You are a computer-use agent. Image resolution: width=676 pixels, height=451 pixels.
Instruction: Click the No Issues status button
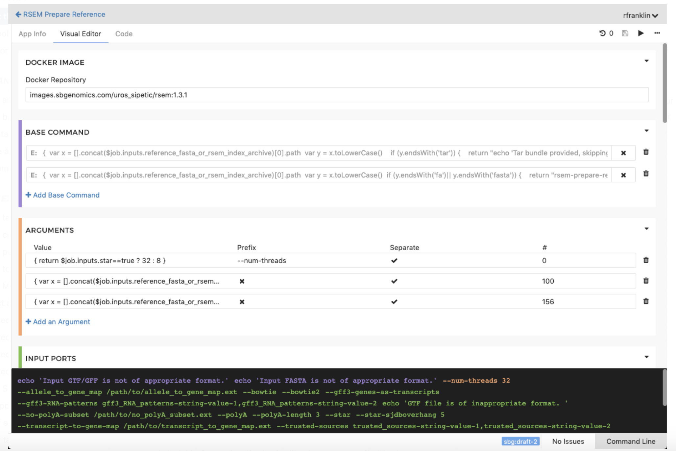pyautogui.click(x=568, y=441)
